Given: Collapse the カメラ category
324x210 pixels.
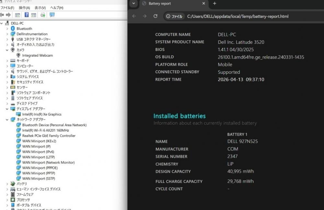Looking at the screenshot, I should point(7,50).
